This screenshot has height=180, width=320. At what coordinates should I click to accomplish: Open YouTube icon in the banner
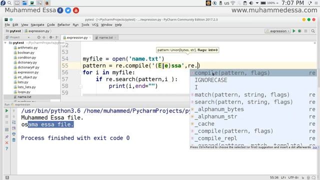76,10
